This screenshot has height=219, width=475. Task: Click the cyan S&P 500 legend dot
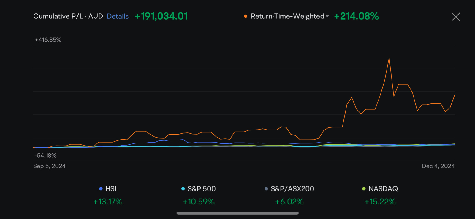[183, 189]
